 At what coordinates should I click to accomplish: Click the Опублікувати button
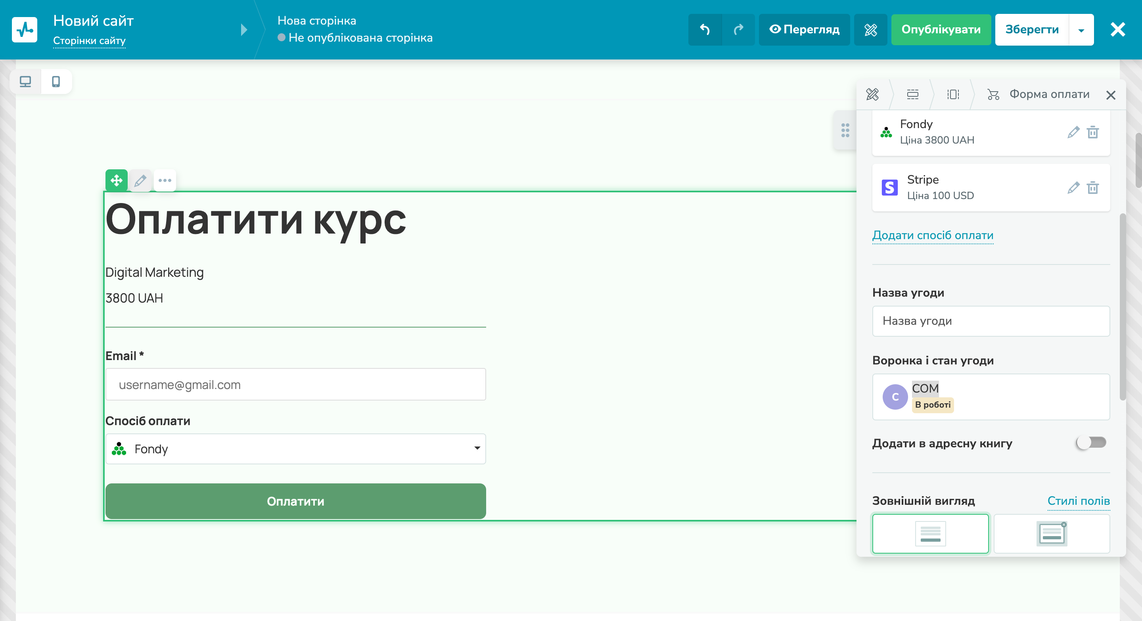click(941, 30)
